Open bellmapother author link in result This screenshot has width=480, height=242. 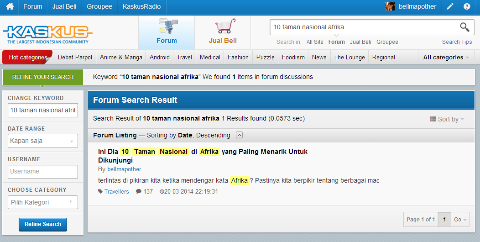[124, 169]
